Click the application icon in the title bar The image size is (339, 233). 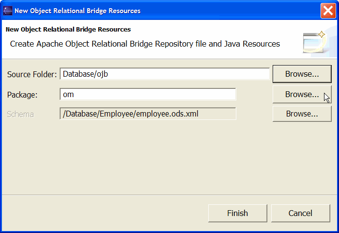[8, 11]
